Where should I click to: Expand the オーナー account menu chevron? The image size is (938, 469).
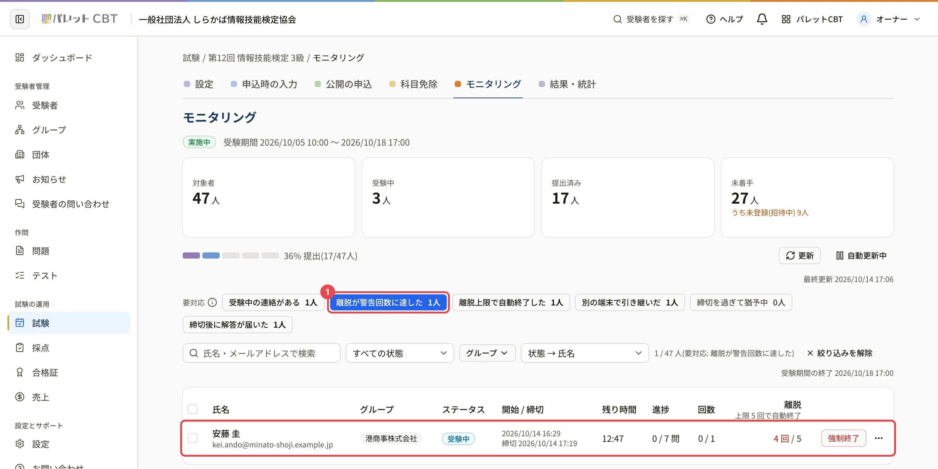[917, 19]
